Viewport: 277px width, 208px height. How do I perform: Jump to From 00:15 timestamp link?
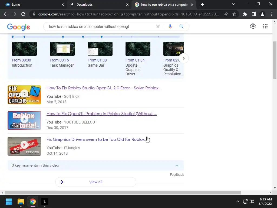[59, 60]
